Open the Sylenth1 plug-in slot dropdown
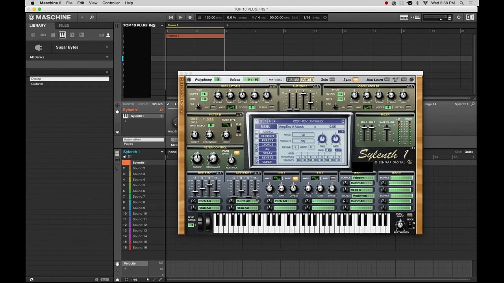504x283 pixels. pyautogui.click(x=161, y=116)
